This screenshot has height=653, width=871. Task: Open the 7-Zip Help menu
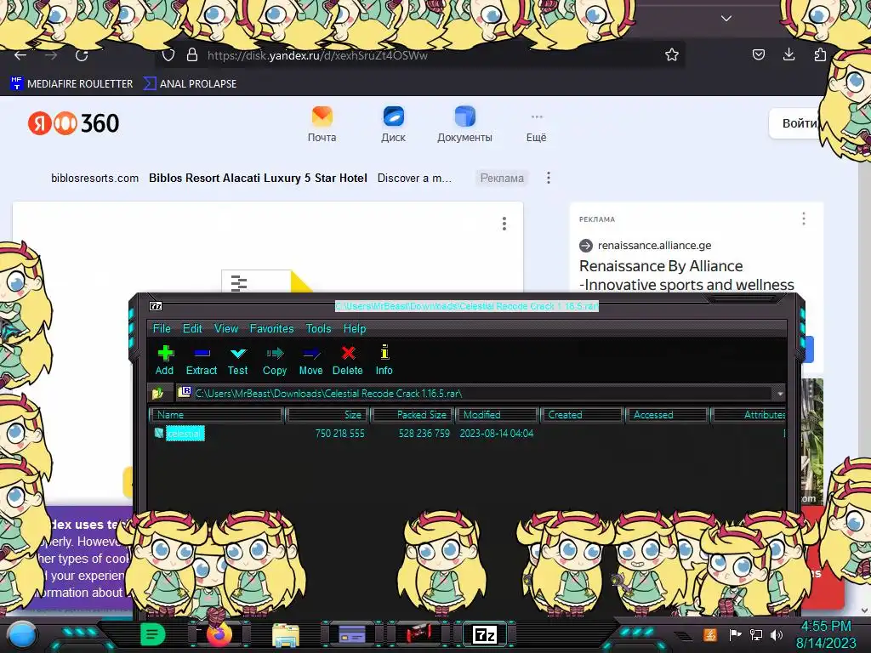click(355, 328)
